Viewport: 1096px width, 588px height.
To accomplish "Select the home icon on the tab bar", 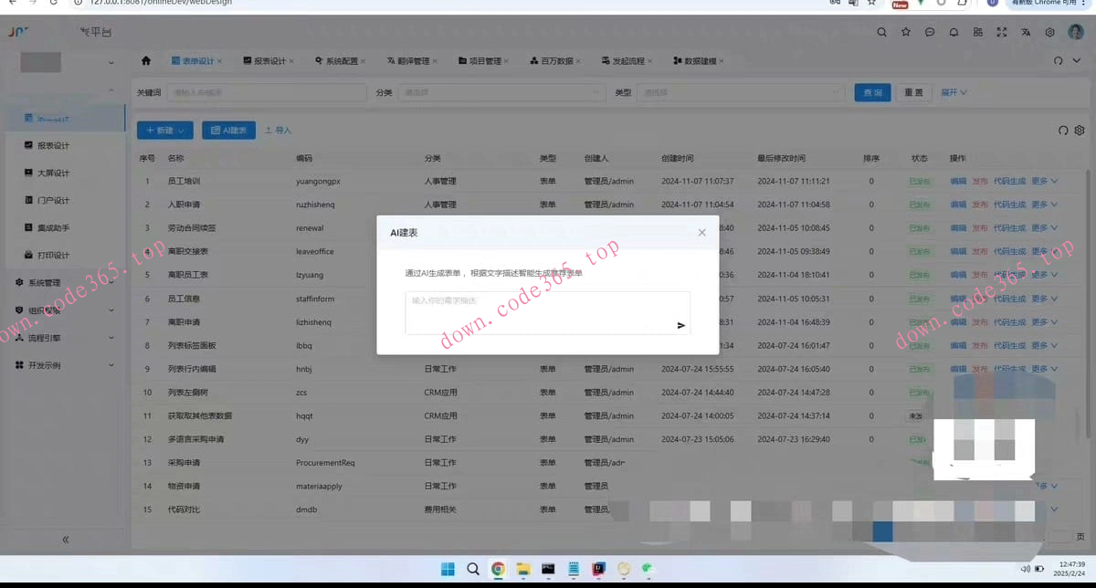I will [146, 60].
